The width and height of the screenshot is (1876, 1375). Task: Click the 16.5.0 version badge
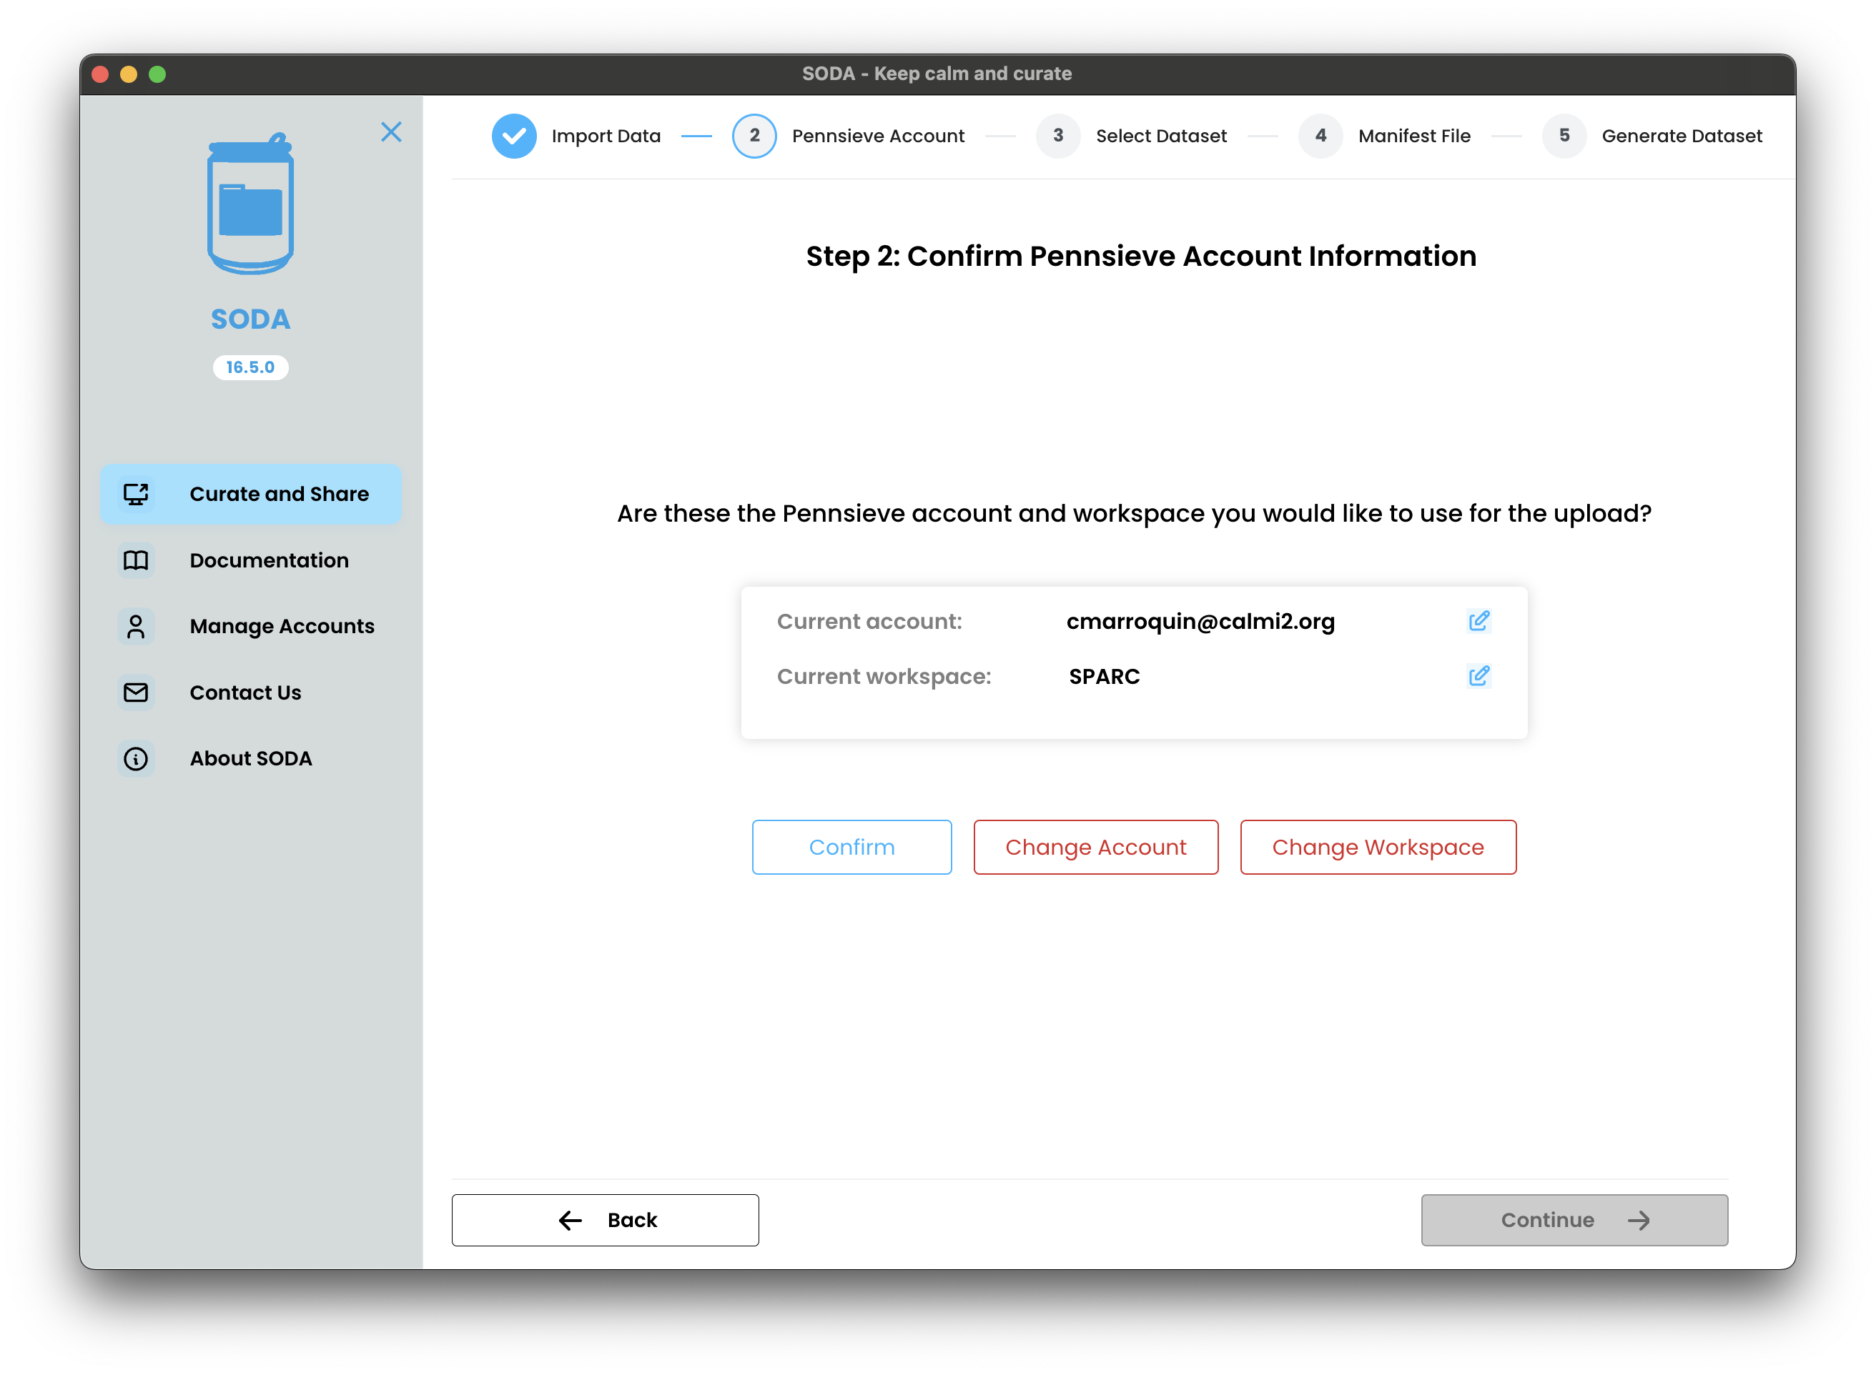[x=250, y=367]
